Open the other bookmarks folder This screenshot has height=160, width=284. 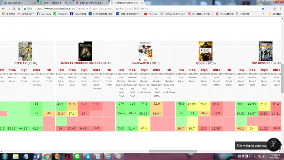pos(275,14)
